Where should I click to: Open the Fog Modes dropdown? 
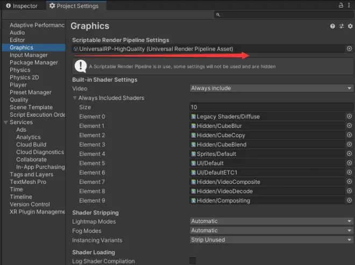pos(271,231)
